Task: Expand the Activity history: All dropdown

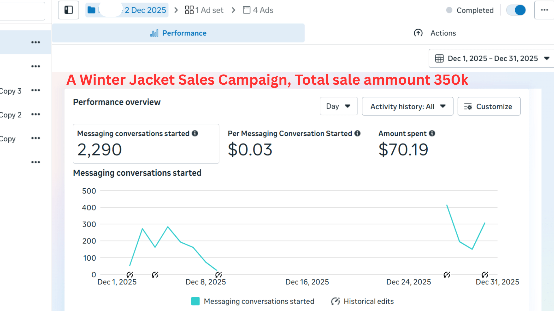Action: pos(407,106)
